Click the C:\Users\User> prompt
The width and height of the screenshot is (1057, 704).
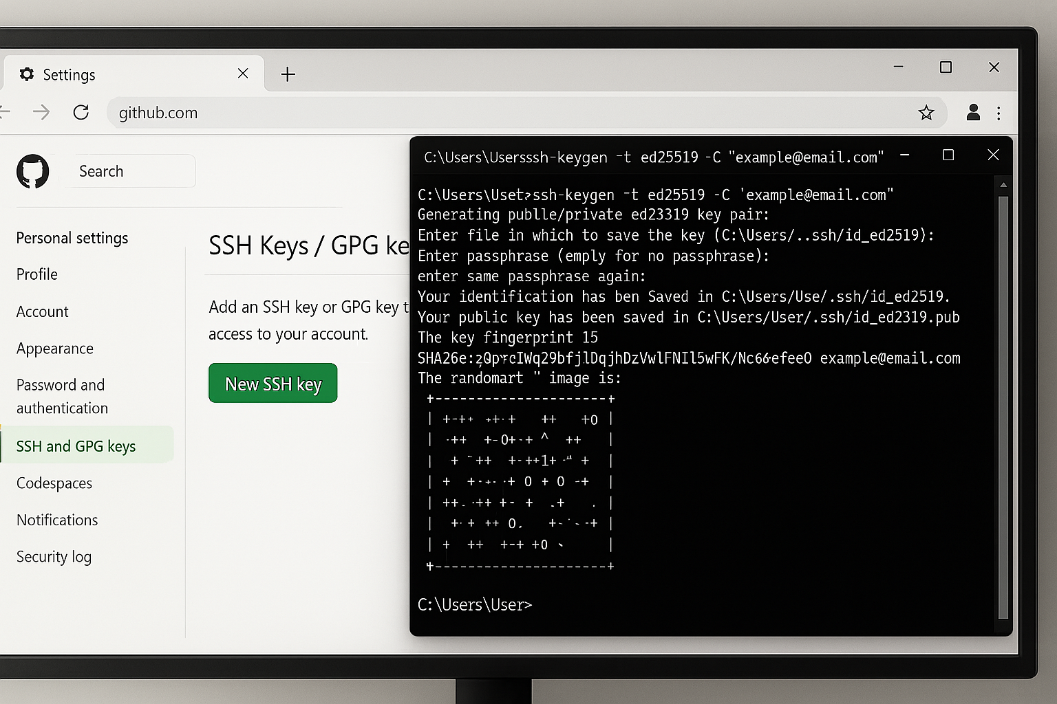click(475, 605)
